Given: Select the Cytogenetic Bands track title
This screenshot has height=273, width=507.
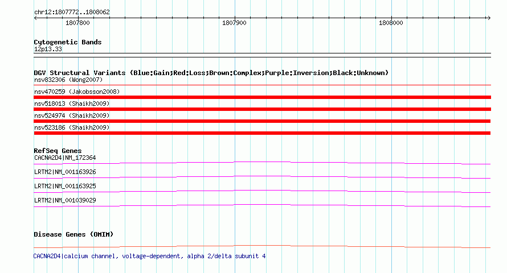Looking at the screenshot, I should pos(68,42).
